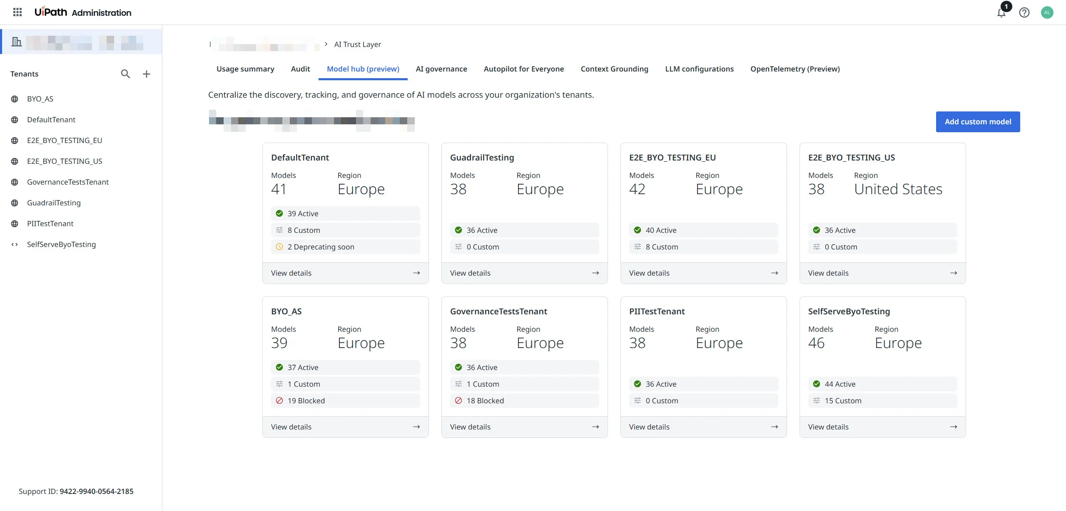This screenshot has height=511, width=1066.
Task: Open the OpenTelemetry (Preview) tab
Action: [795, 69]
